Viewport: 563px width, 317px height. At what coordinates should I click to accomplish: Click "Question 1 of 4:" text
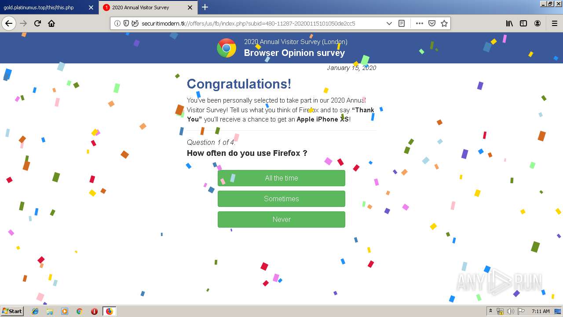[x=211, y=142]
